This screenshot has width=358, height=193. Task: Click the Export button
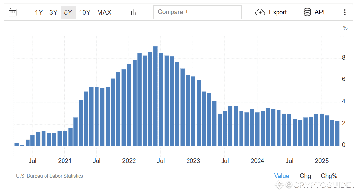(278, 12)
